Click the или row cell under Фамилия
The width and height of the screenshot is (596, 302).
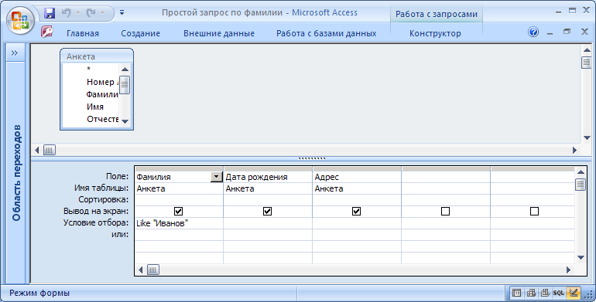click(179, 235)
